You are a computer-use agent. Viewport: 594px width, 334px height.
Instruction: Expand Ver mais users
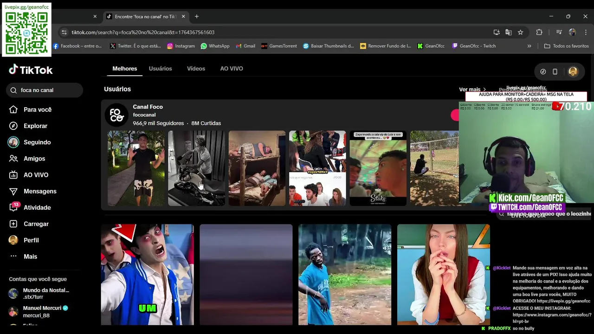[x=472, y=90]
